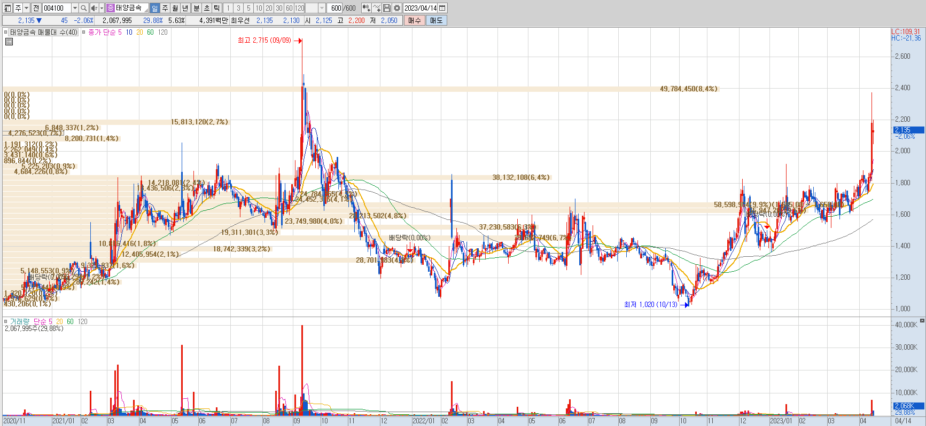Click the 10-day moving average label
This screenshot has width=926, height=426.
(129, 32)
